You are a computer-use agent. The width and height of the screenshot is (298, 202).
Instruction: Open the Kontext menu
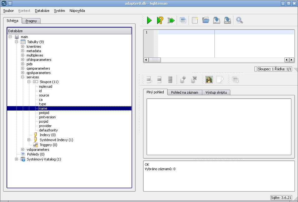pos(24,11)
